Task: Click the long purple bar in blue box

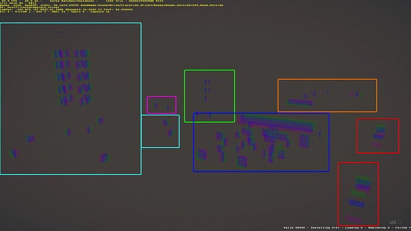Action: (276, 123)
